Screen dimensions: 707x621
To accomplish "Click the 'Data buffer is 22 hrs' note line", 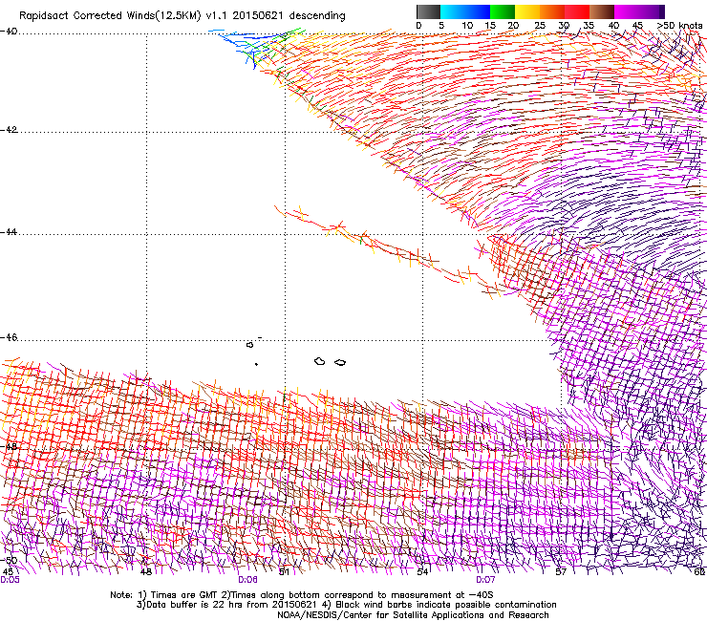I will (346, 605).
